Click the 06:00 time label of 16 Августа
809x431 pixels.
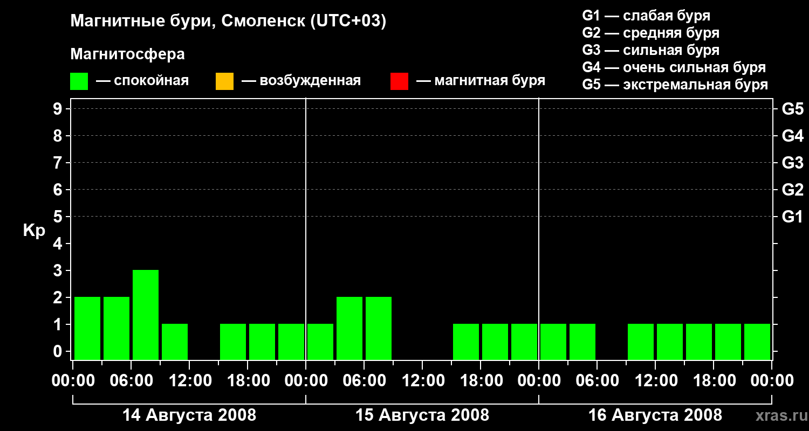coord(597,381)
